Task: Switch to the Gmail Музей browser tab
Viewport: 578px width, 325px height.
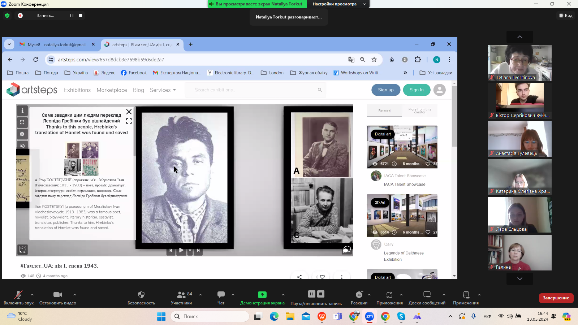Action: pyautogui.click(x=57, y=44)
